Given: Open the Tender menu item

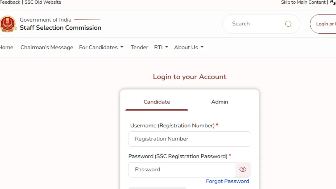Looking at the screenshot, I should [x=139, y=48].
